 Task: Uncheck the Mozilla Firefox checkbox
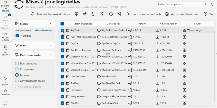[62, 77]
